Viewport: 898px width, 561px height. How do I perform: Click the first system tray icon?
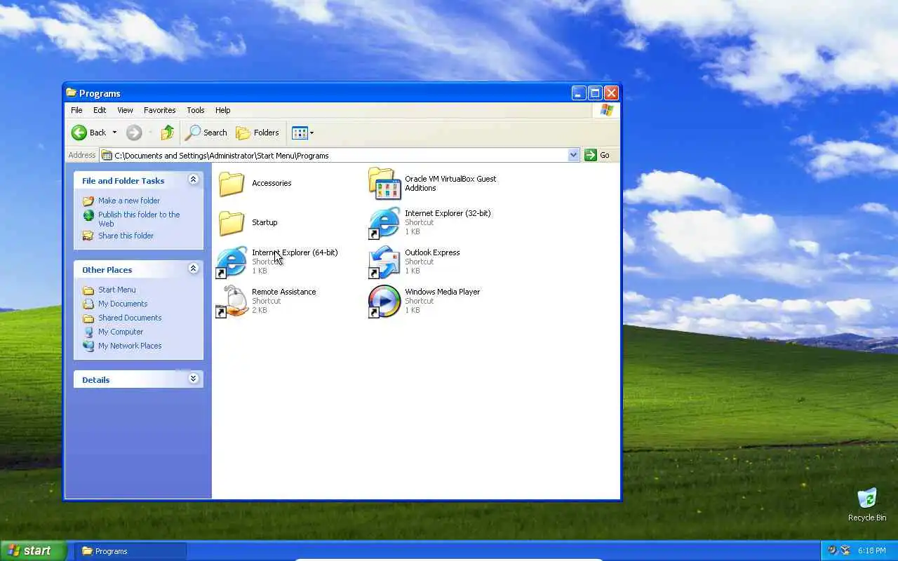[x=832, y=550]
